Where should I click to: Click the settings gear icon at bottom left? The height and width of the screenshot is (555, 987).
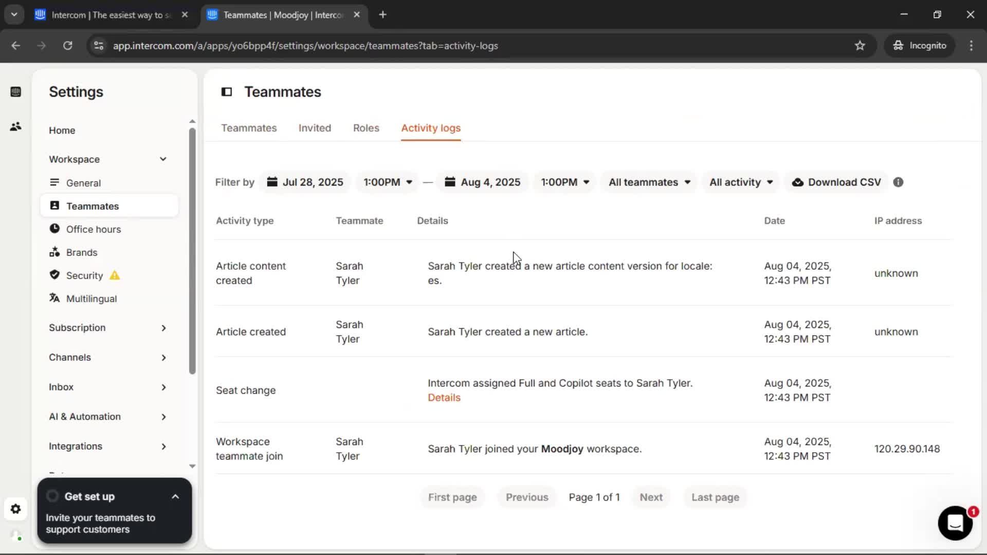pyautogui.click(x=15, y=509)
